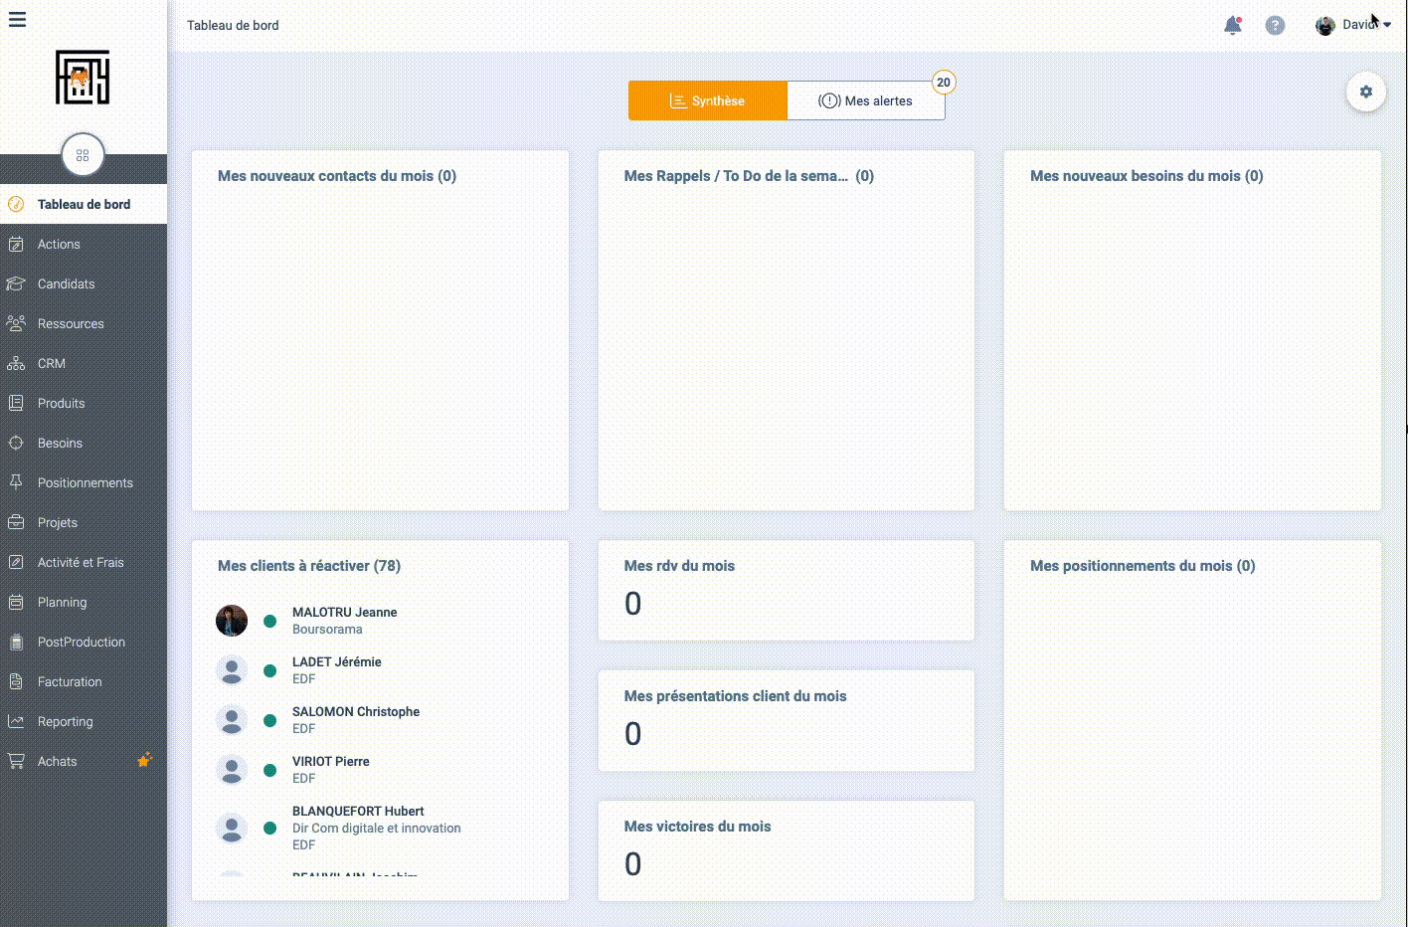Click Mes clients à réactiver (78) heading
This screenshot has width=1408, height=927.
pos(309,566)
